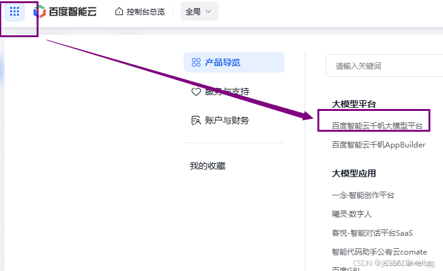Open 百度智能云千帆AppBuilder link
The height and width of the screenshot is (271, 443).
(379, 145)
